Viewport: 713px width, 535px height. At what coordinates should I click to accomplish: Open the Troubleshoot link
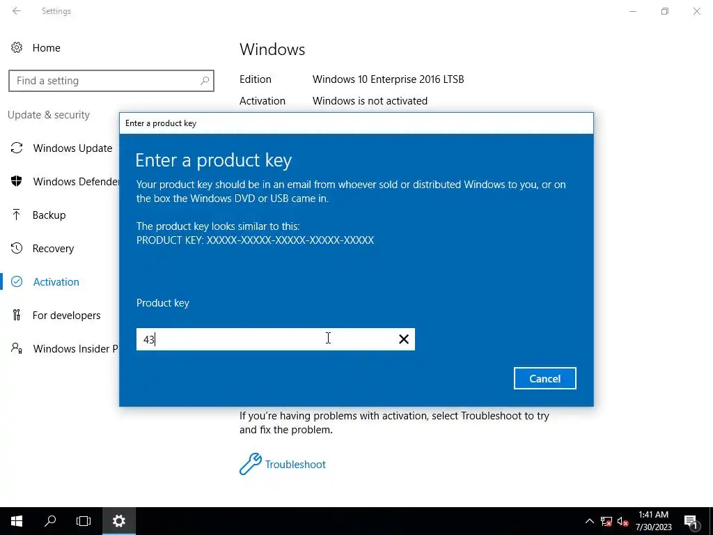(x=295, y=464)
